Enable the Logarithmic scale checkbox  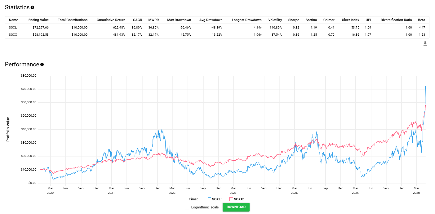[x=187, y=207]
